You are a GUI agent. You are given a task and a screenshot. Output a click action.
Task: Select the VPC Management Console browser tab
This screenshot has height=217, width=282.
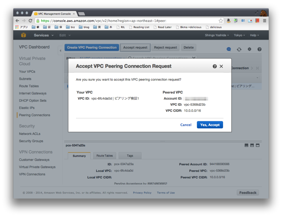(54, 14)
